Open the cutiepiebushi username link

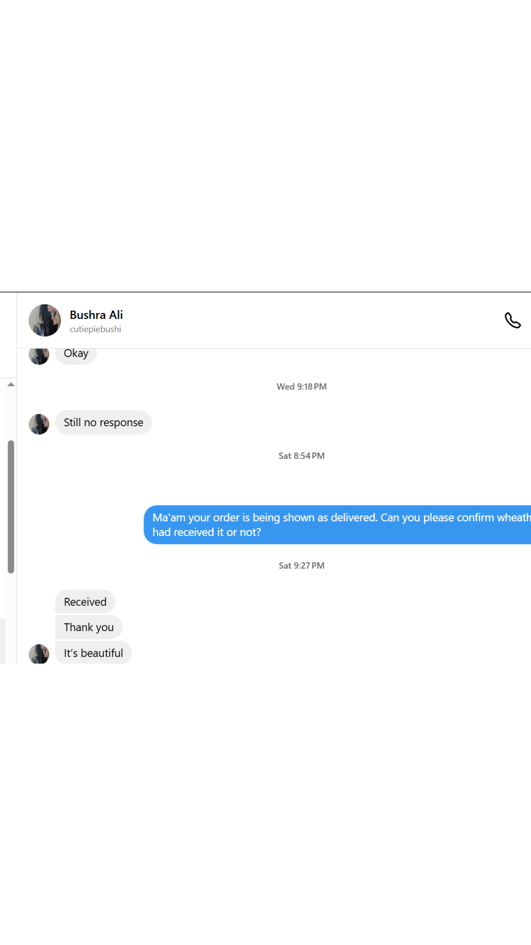click(95, 329)
